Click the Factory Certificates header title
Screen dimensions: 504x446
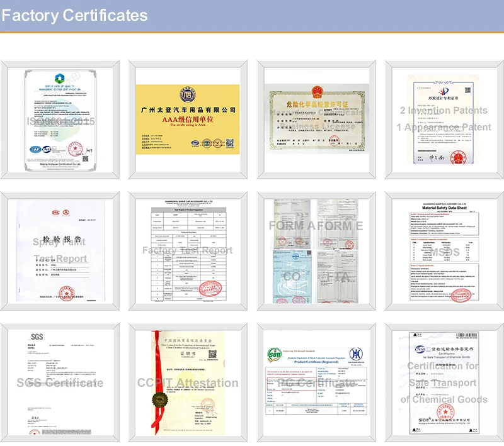(74, 16)
